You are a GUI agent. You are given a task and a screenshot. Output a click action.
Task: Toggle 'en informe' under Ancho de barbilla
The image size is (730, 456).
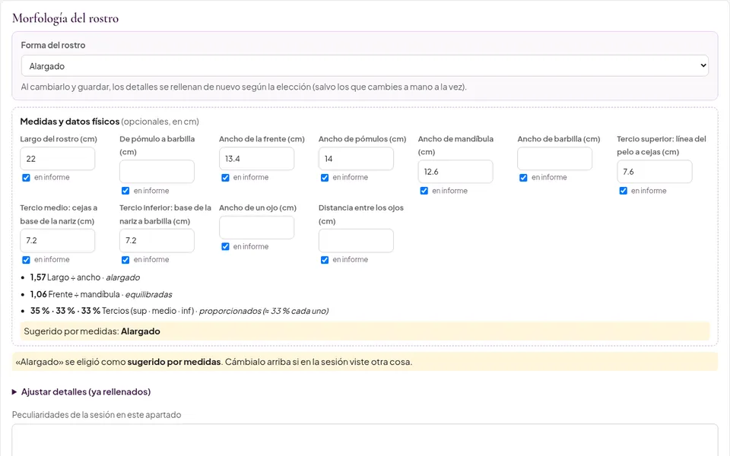point(523,178)
